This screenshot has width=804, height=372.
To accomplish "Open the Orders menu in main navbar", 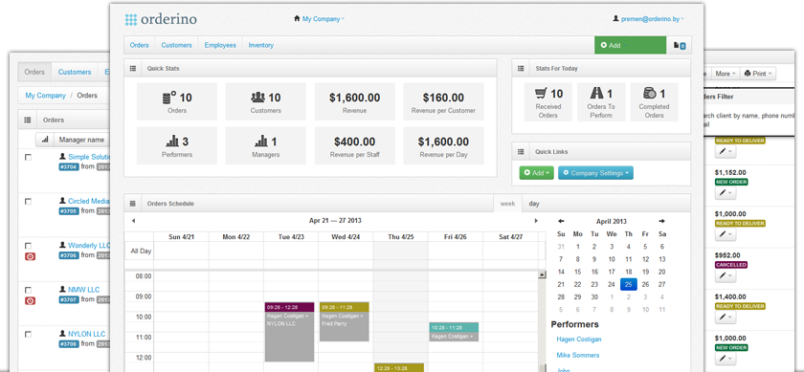I will click(140, 45).
